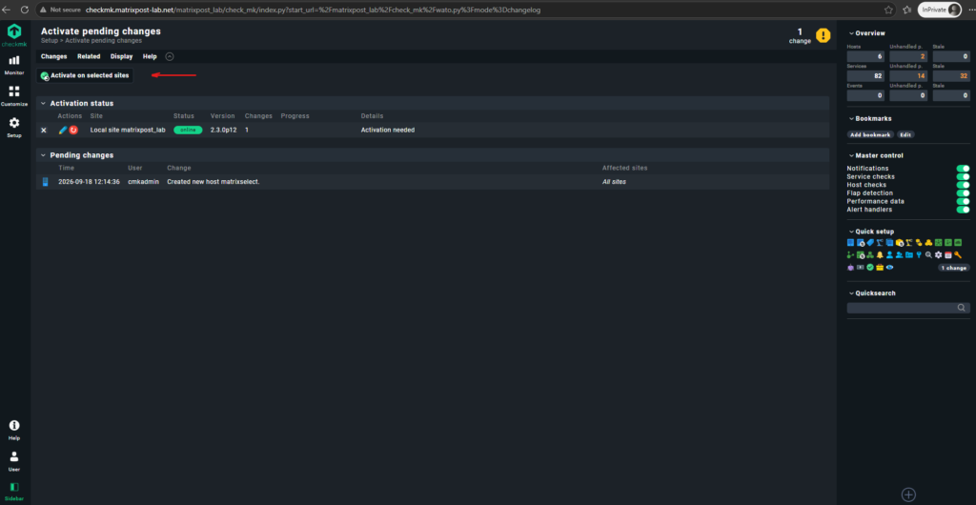
Task: Turn off the Alert handlers switch
Action: (x=963, y=210)
